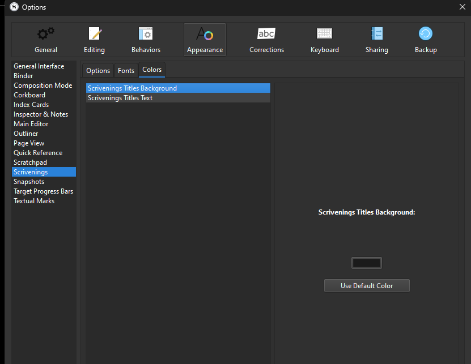
Task: Select Main Editor in the category list
Action: pos(44,123)
